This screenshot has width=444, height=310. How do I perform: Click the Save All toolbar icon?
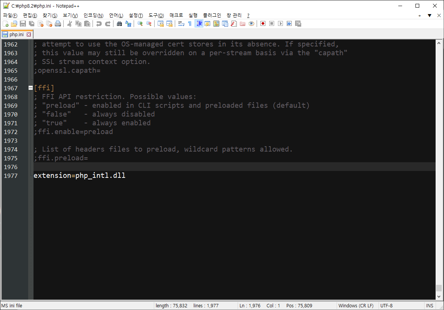click(x=32, y=24)
